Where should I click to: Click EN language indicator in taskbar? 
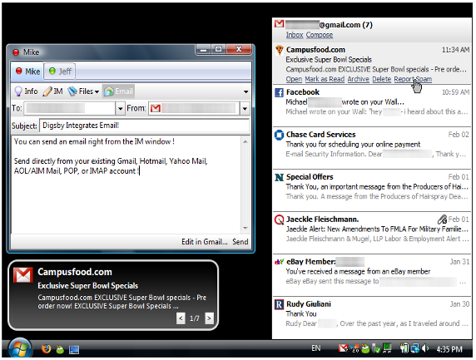tap(315, 348)
